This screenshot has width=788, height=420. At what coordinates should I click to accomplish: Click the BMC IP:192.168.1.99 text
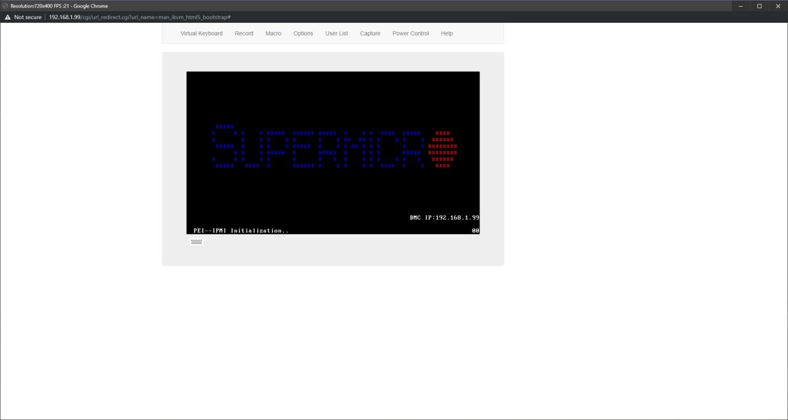444,218
